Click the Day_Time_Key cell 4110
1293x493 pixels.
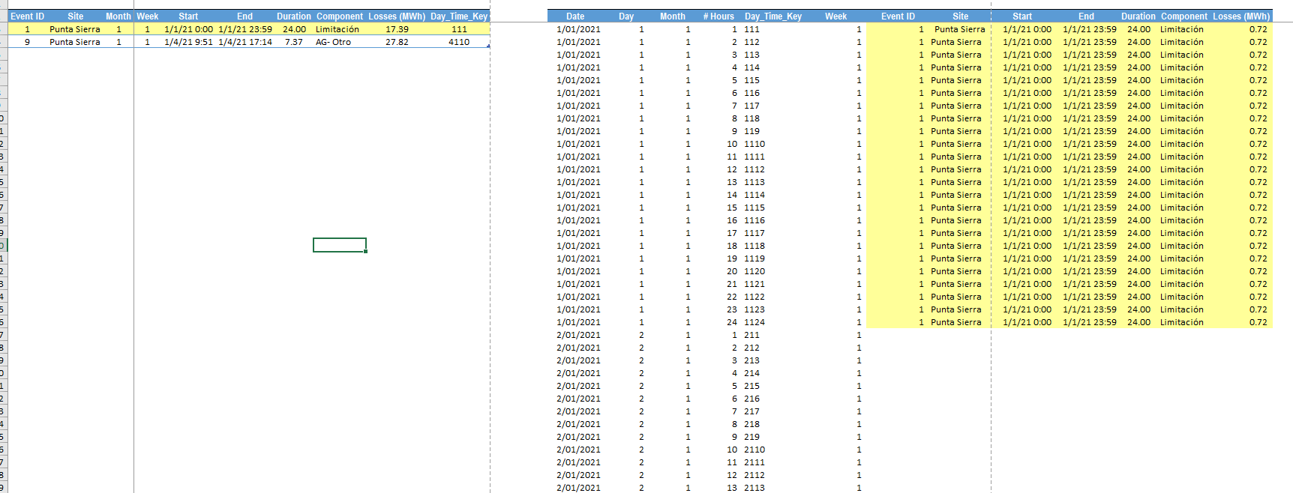[459, 42]
